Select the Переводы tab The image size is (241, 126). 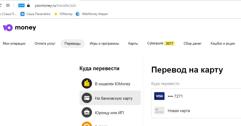[73, 44]
